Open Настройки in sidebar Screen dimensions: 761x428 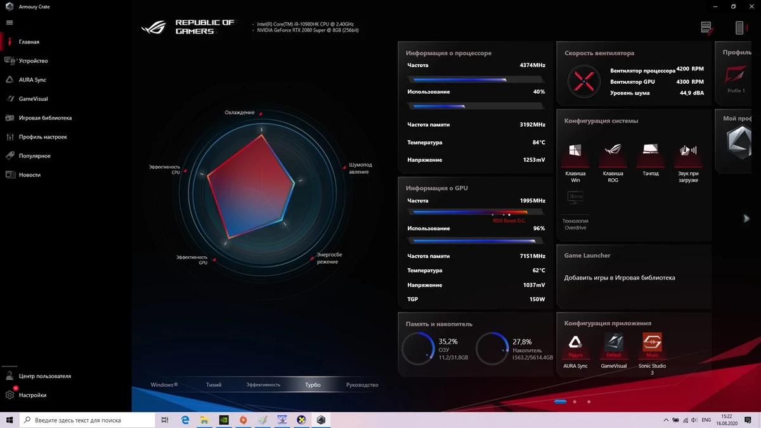coord(32,395)
